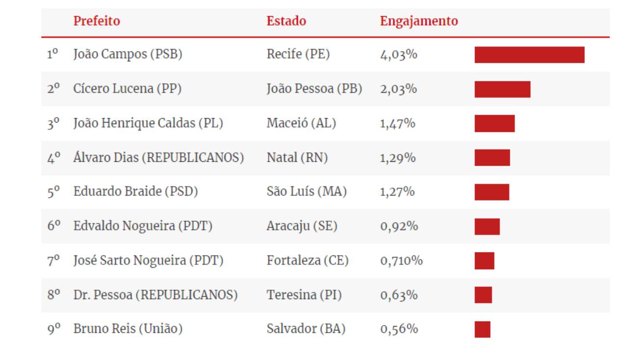Screen dimensions: 628x353
Task: Sort by the Estado column header
Action: 286,21
